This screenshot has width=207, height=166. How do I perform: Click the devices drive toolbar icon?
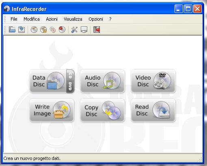tap(84, 30)
